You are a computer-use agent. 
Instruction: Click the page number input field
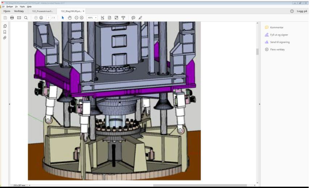coord(48,18)
